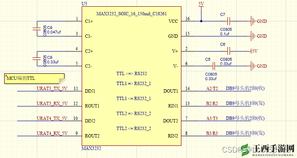
Task: Select the TTL <=> RS232 text
Action: (132, 73)
